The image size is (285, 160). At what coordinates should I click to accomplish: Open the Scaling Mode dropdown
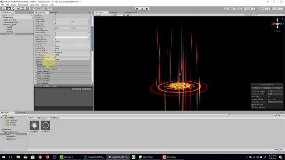[x=72, y=48]
